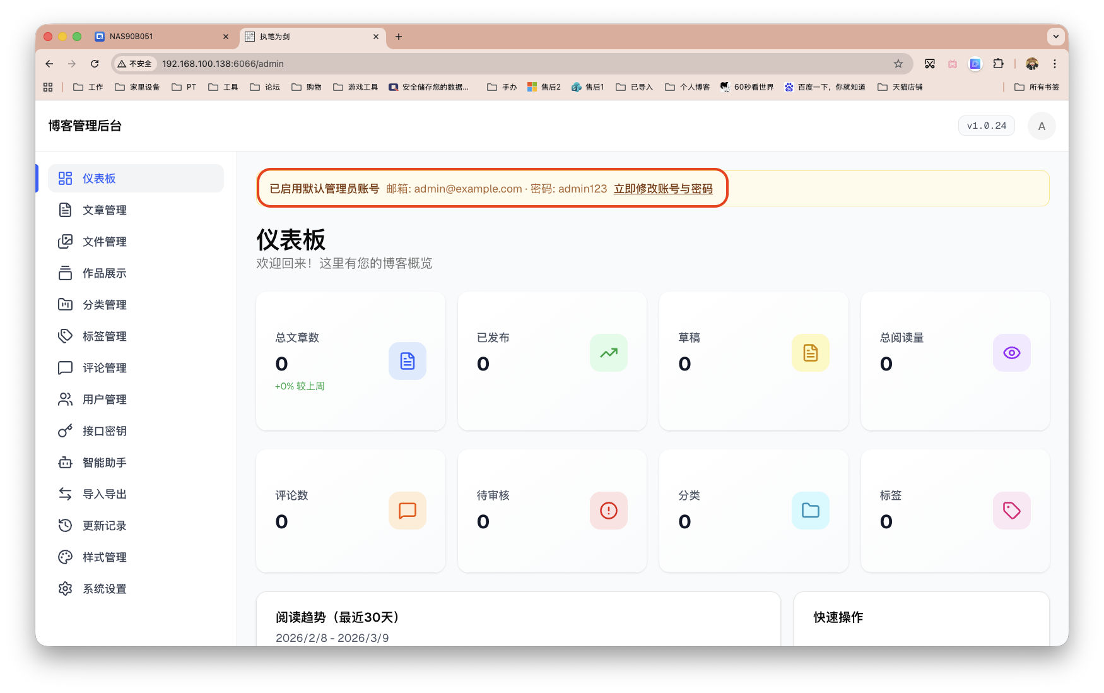Click the eye icon on 总阅读量 card

point(1011,353)
